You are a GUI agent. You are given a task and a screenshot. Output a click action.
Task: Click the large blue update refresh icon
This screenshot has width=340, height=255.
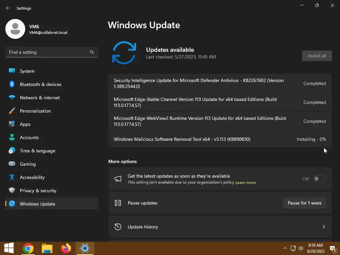pos(124,53)
